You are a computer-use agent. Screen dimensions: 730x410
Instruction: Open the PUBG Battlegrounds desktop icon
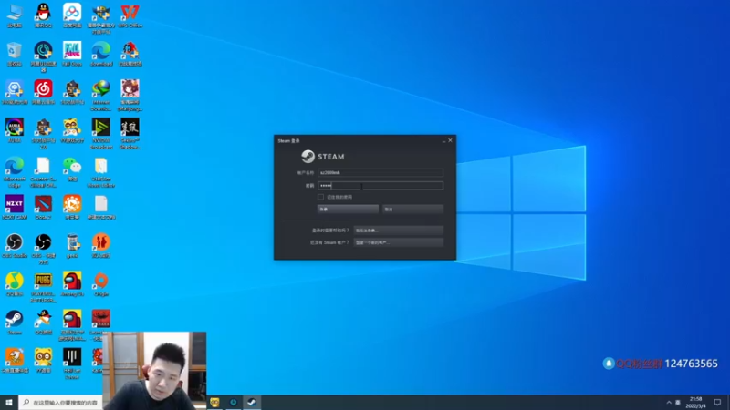tap(43, 287)
